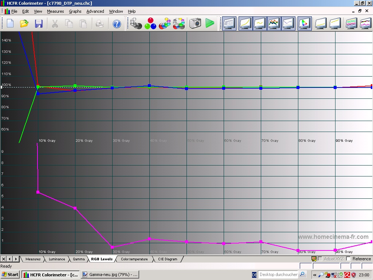Open the Graphs menu
The image size is (373, 280).
(x=75, y=11)
